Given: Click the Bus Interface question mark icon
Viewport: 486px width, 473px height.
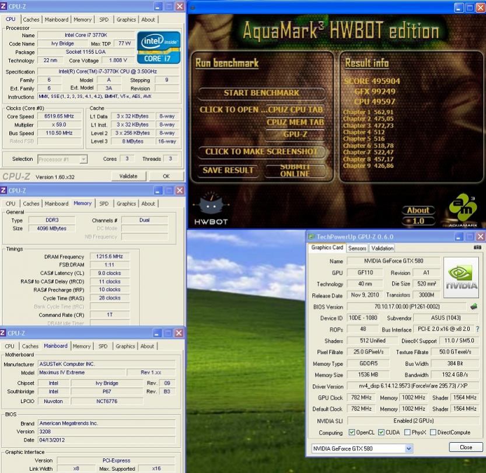Looking at the screenshot, I should tap(478, 329).
